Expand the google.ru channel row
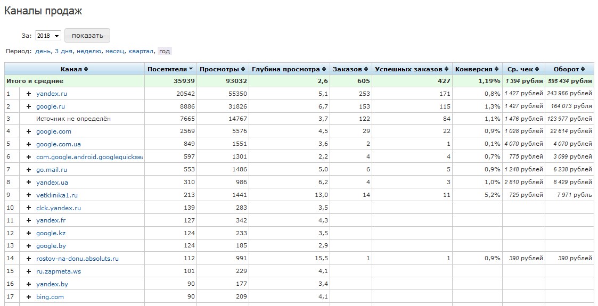 tap(29, 106)
